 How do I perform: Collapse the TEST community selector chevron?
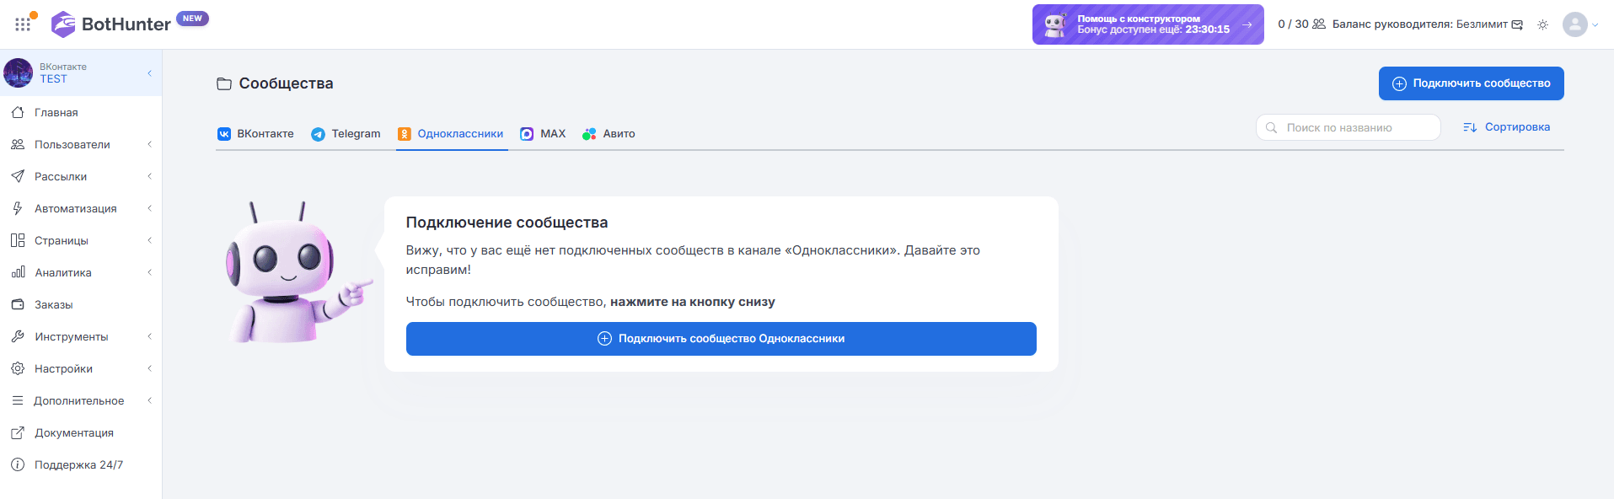pos(150,73)
